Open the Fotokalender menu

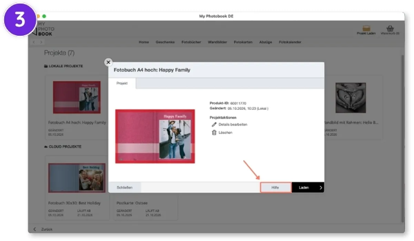[x=290, y=42]
